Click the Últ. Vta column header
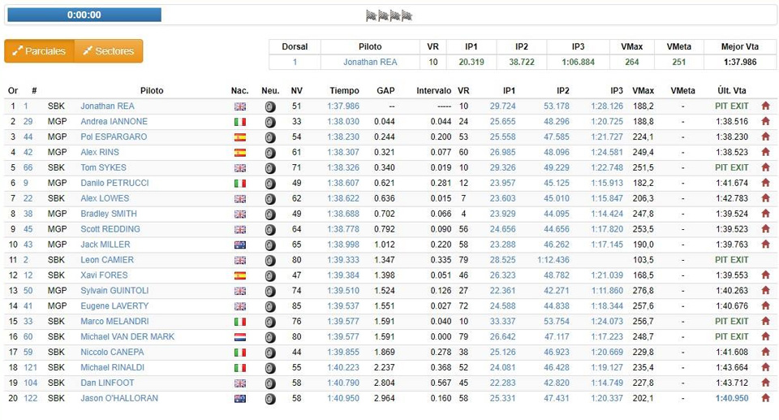 point(732,90)
